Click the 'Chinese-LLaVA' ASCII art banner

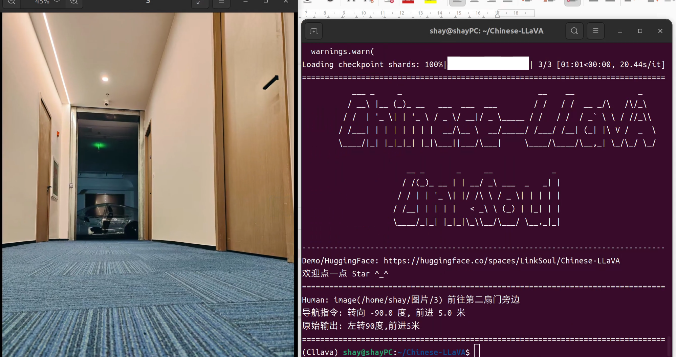pyautogui.click(x=497, y=119)
